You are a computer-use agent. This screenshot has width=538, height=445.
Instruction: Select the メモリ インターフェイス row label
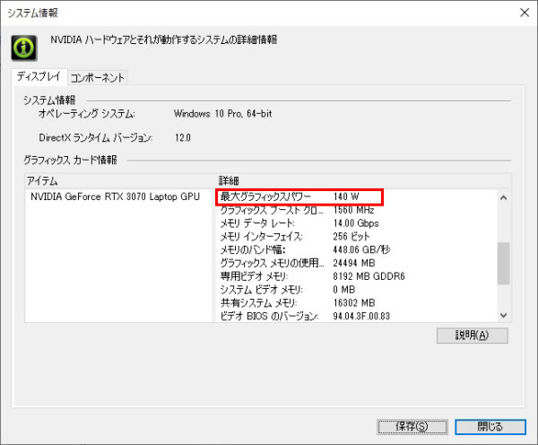(261, 237)
